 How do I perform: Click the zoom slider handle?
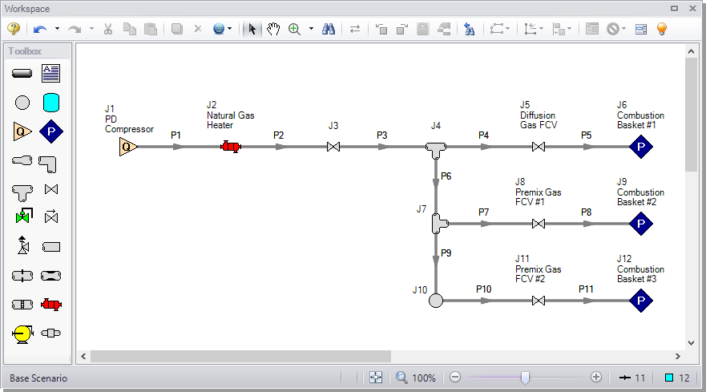[525, 377]
